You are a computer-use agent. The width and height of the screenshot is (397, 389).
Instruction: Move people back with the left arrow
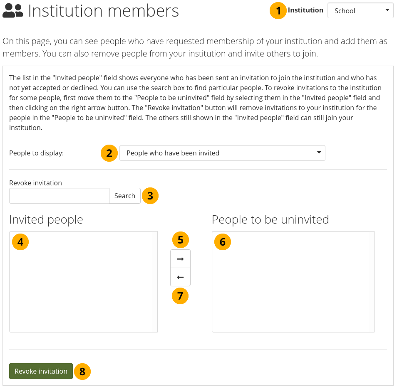point(180,277)
